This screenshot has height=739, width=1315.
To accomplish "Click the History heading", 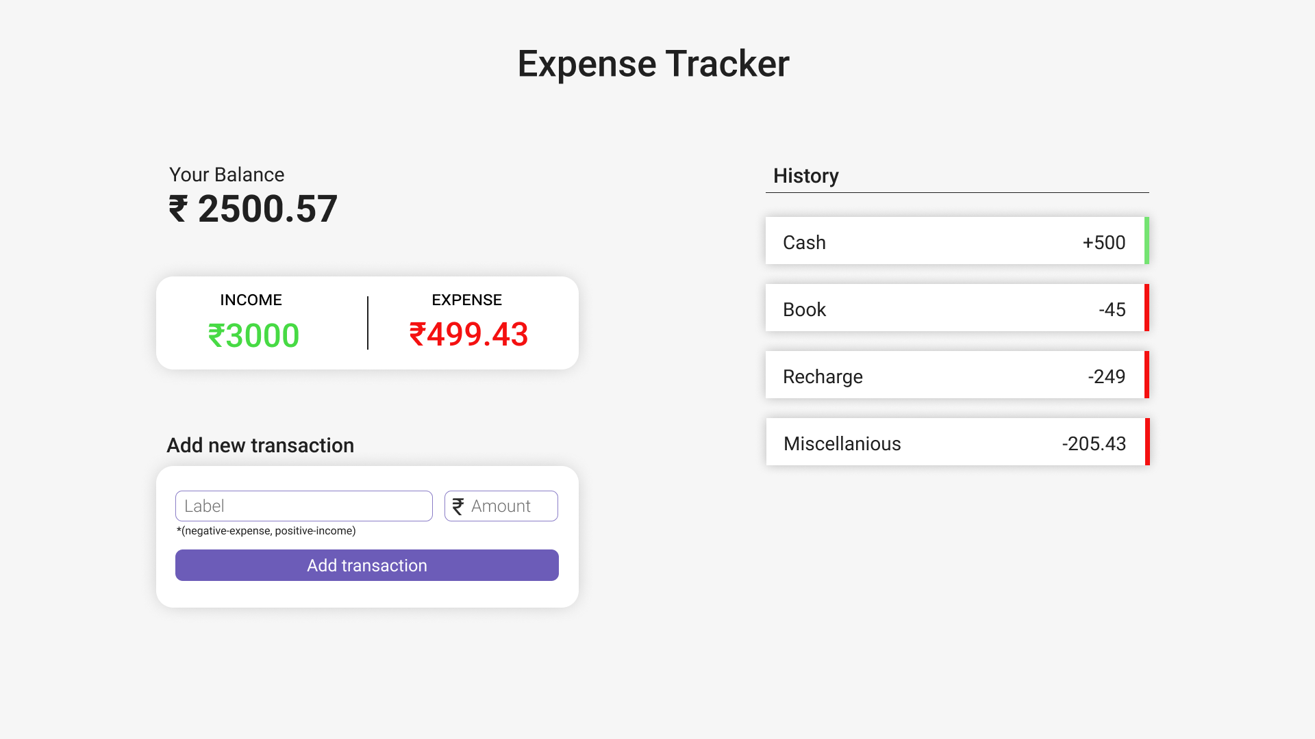I will coord(806,176).
